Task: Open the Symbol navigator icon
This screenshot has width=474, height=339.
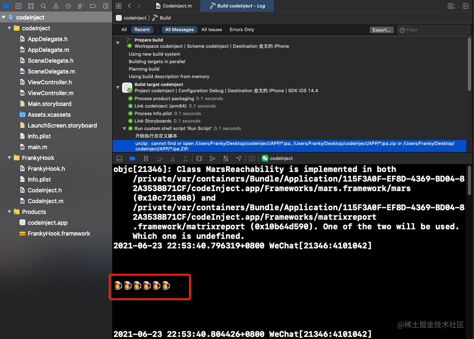Action: pyautogui.click(x=31, y=6)
